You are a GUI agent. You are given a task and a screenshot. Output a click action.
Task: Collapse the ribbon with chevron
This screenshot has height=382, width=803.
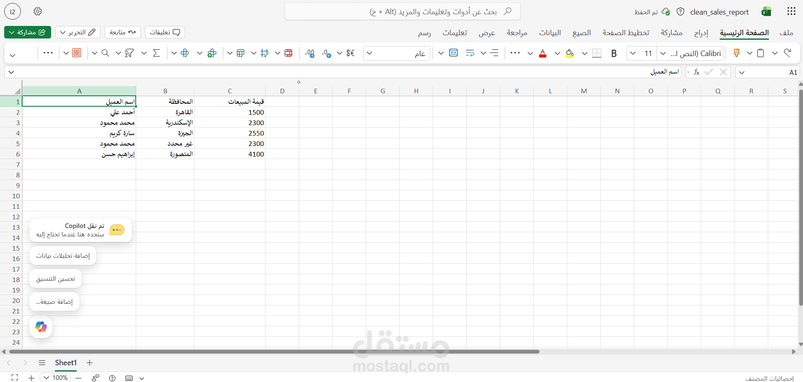(13, 55)
